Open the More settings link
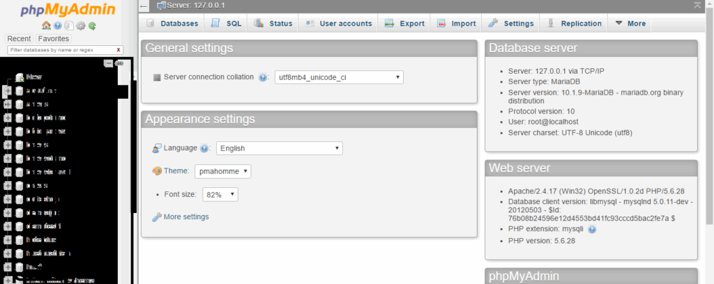The width and height of the screenshot is (714, 284). (x=186, y=216)
